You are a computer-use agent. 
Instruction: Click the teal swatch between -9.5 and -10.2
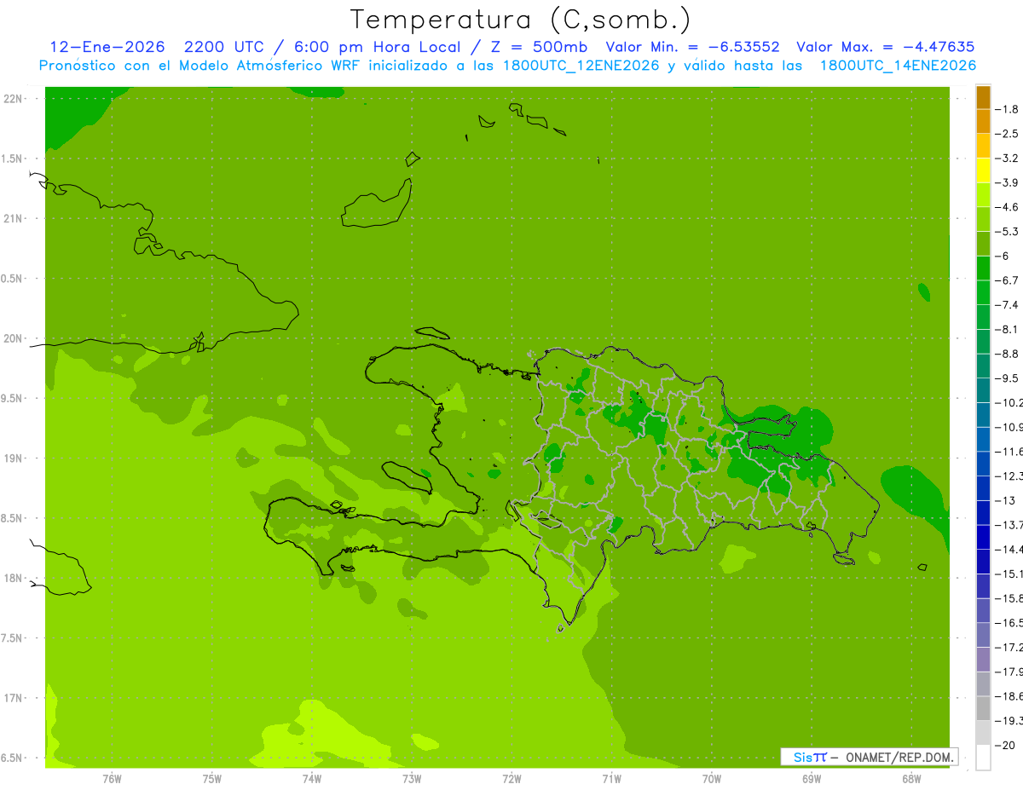(x=983, y=390)
